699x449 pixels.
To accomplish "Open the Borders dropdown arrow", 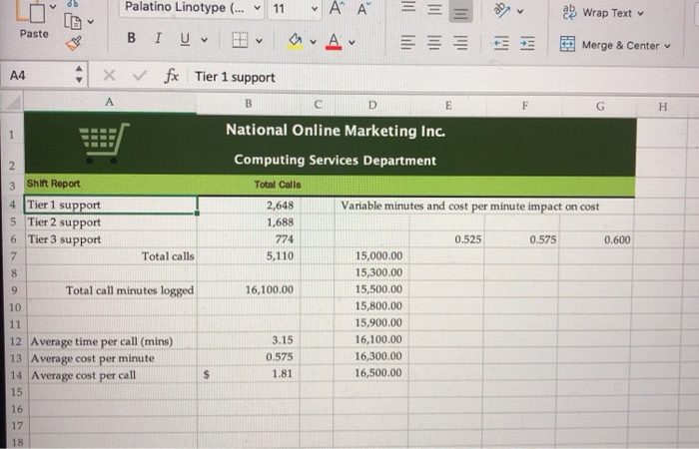I will point(259,41).
